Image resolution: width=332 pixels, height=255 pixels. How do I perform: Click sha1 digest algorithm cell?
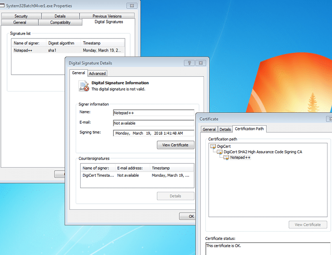(52, 50)
